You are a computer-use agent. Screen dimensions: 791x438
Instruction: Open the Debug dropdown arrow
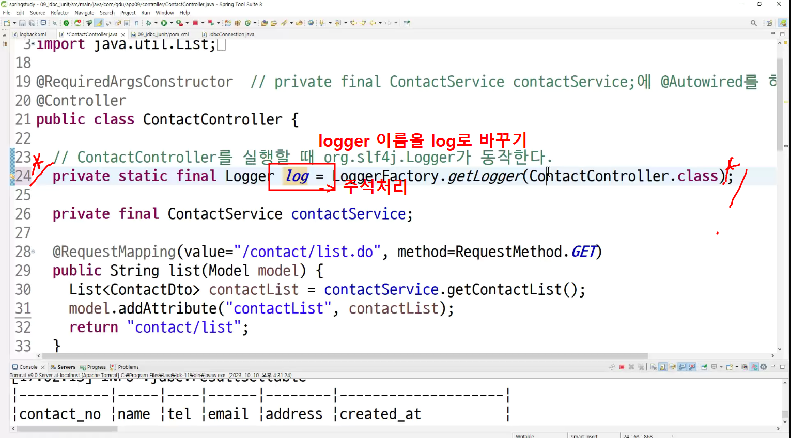[156, 23]
